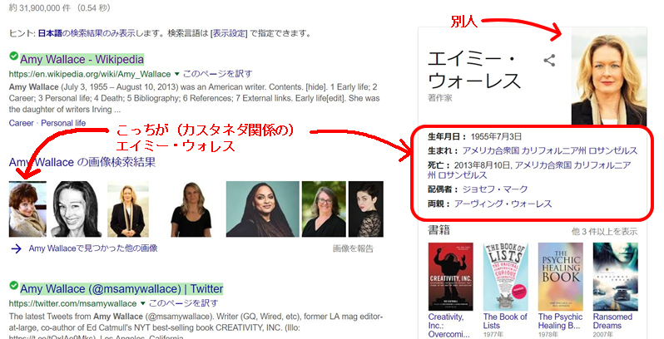The image size is (664, 339).
Task: Open 'Amy Wallace (@msamywallace) | Twitter' result
Action: 121,288
